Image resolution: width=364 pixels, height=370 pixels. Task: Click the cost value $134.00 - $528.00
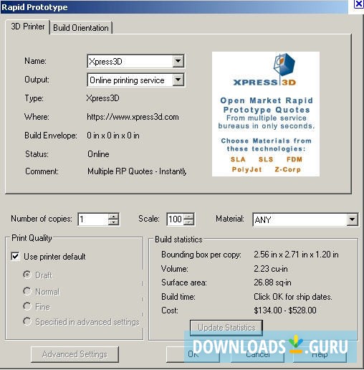[285, 310]
